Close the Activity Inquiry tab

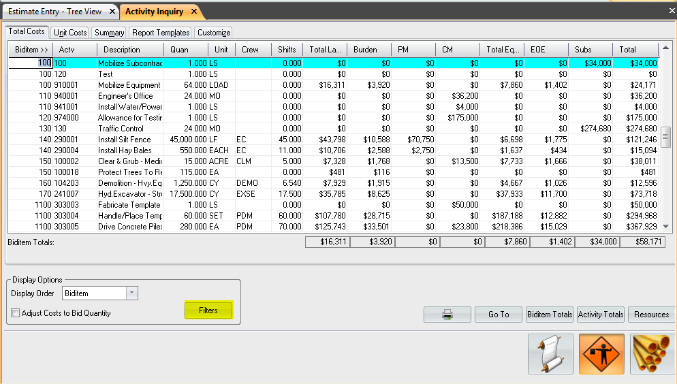point(194,12)
